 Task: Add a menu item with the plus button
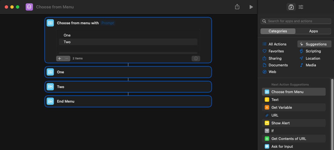[x=60, y=58]
